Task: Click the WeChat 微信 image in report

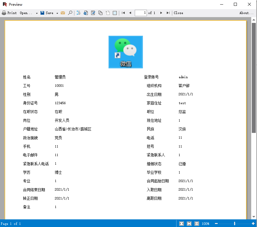Action: (126, 52)
